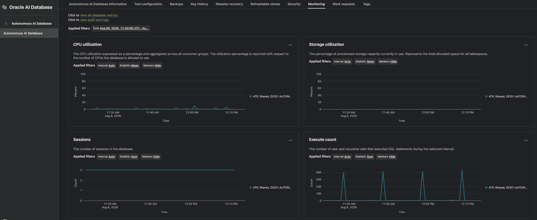Go to the Key history tab
The height and width of the screenshot is (220, 537).
pos(199,4)
